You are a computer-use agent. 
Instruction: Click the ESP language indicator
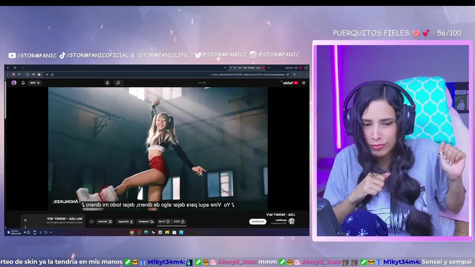coord(35,232)
